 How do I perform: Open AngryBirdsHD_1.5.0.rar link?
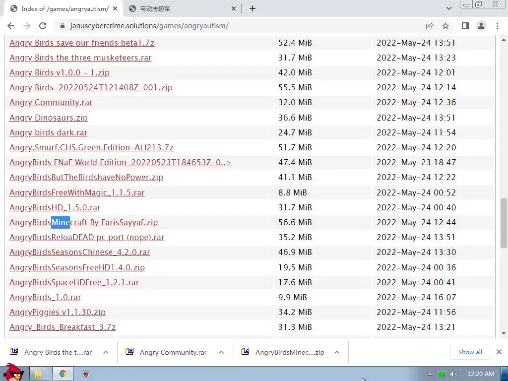55,207
